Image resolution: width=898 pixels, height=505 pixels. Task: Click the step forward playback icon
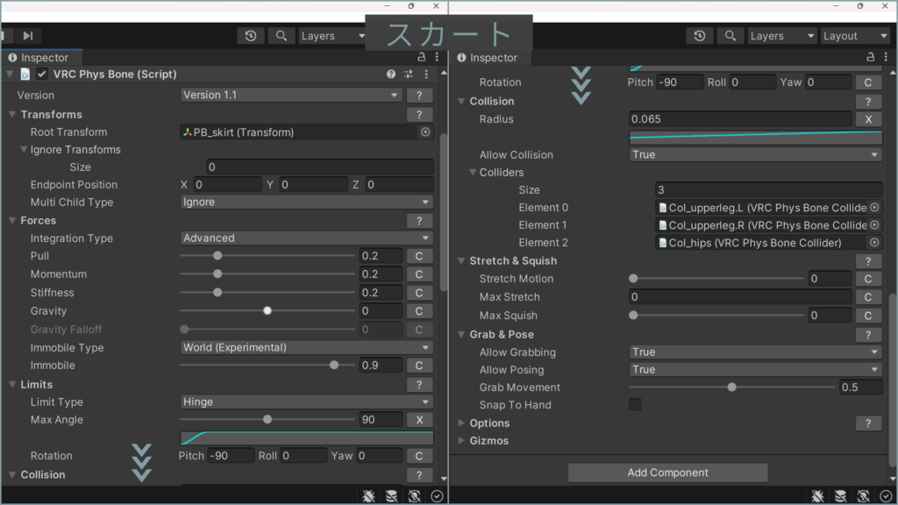(x=28, y=36)
